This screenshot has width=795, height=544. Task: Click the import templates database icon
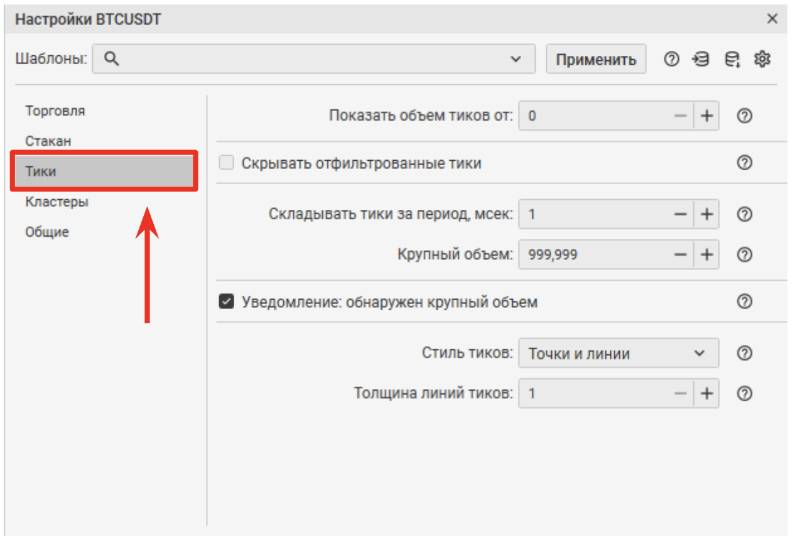(x=700, y=58)
